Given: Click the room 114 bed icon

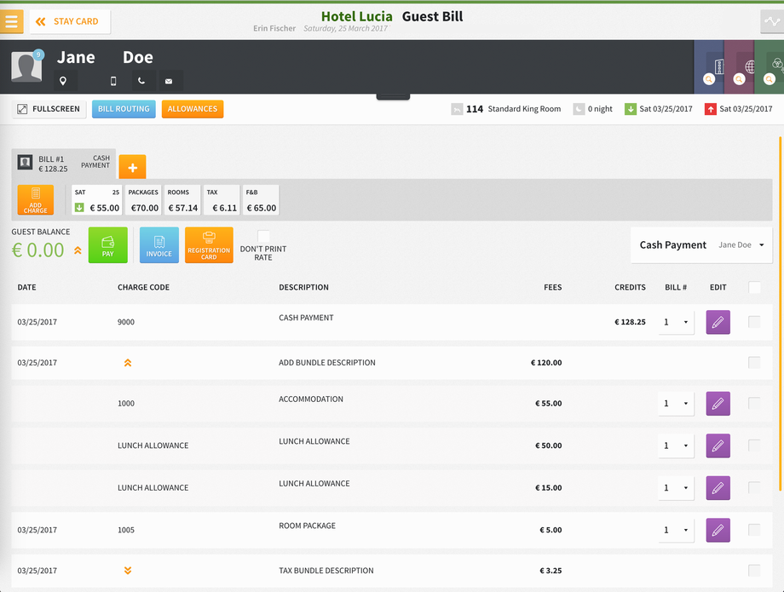Looking at the screenshot, I should pyautogui.click(x=457, y=109).
